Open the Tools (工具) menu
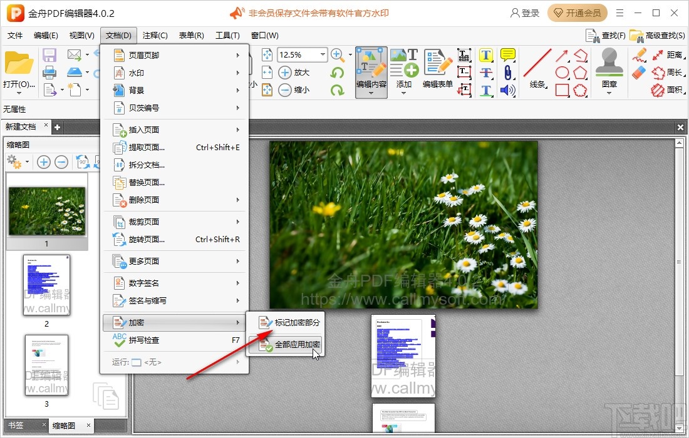The height and width of the screenshot is (438, 689). [x=227, y=36]
